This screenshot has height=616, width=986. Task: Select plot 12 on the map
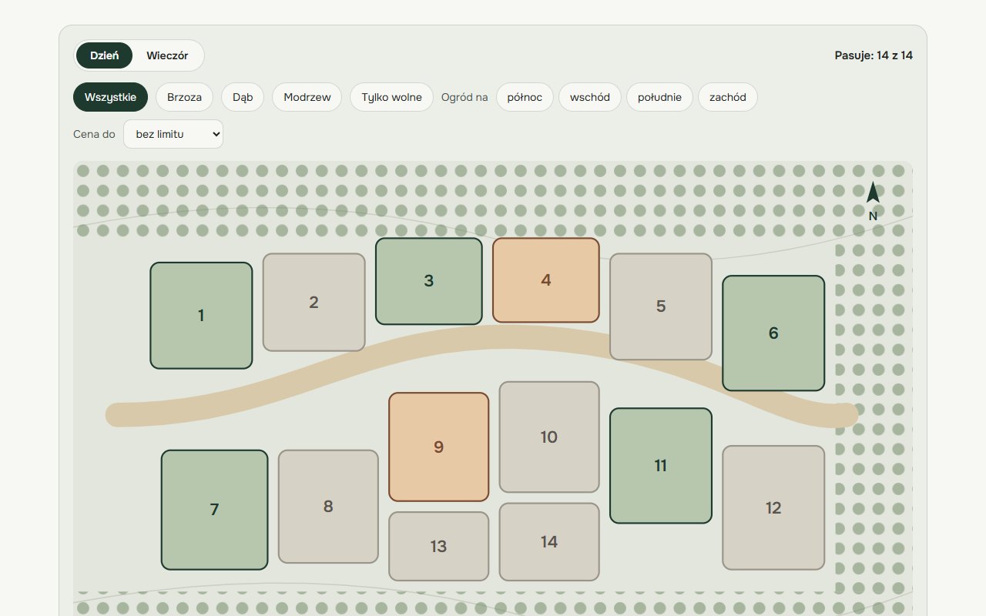773,508
